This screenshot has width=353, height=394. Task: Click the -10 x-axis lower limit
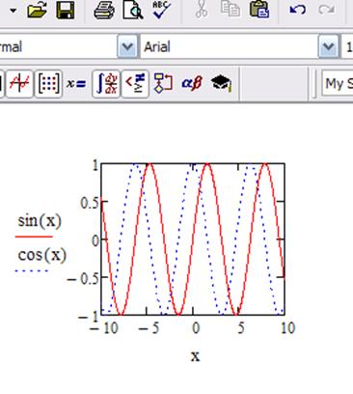104,328
